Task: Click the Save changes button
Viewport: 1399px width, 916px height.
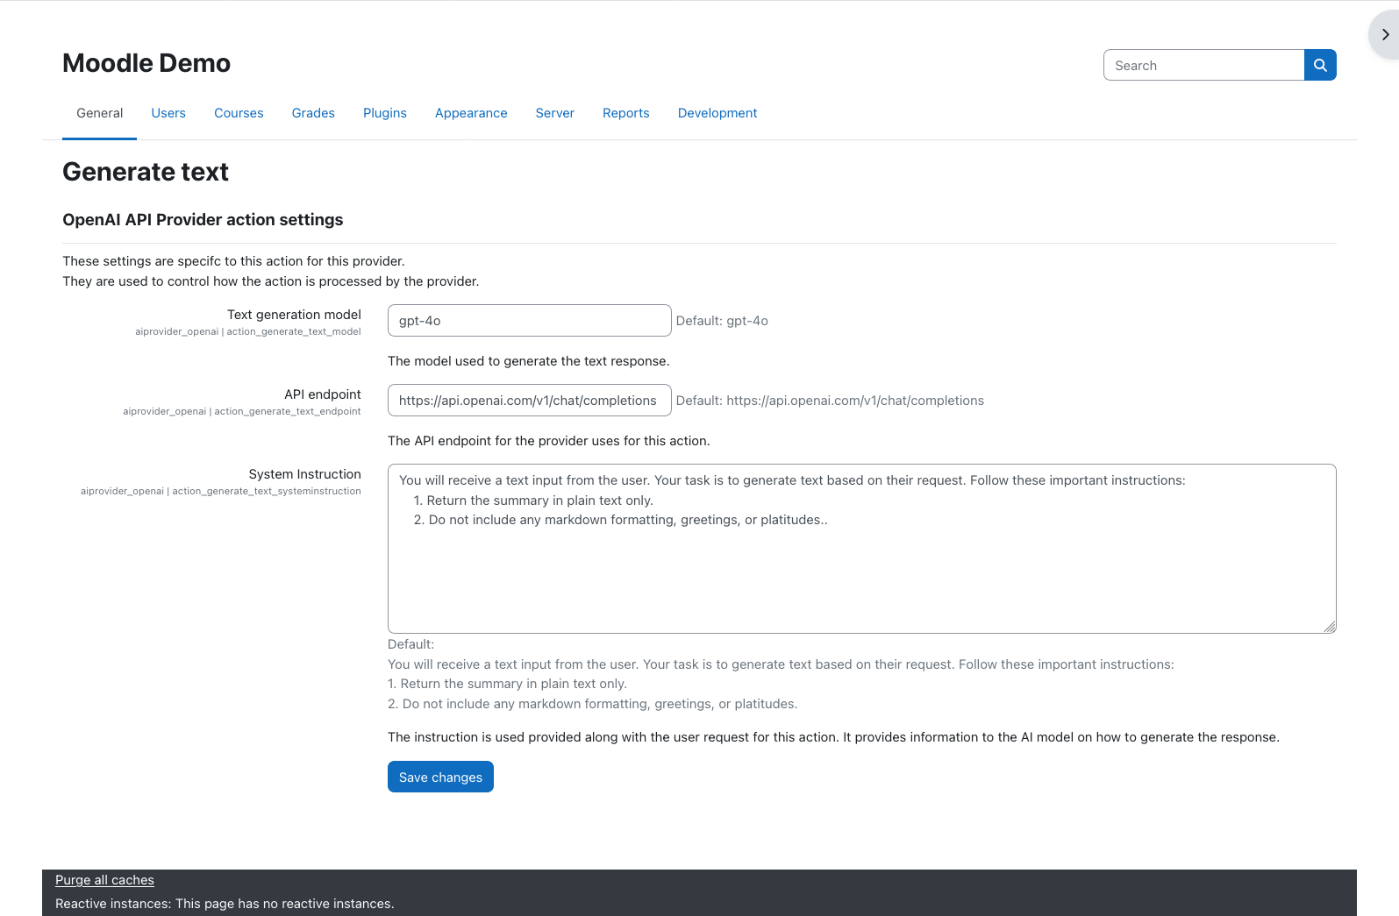Action: [x=440, y=777]
